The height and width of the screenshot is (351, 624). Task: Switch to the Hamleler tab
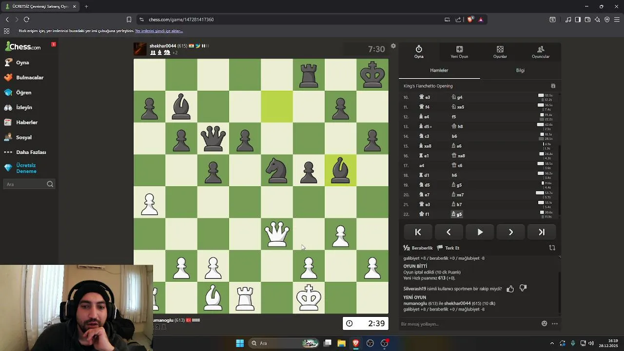coord(439,70)
